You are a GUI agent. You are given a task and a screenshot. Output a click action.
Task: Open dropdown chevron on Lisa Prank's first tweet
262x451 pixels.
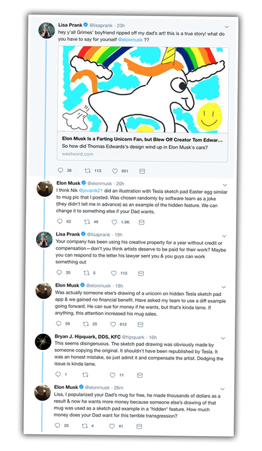(227, 27)
